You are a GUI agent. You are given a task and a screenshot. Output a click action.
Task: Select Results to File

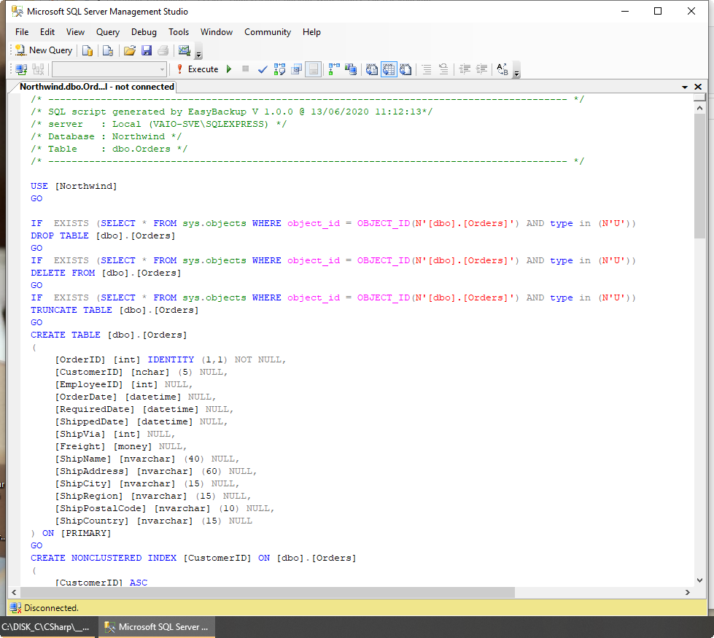click(405, 69)
